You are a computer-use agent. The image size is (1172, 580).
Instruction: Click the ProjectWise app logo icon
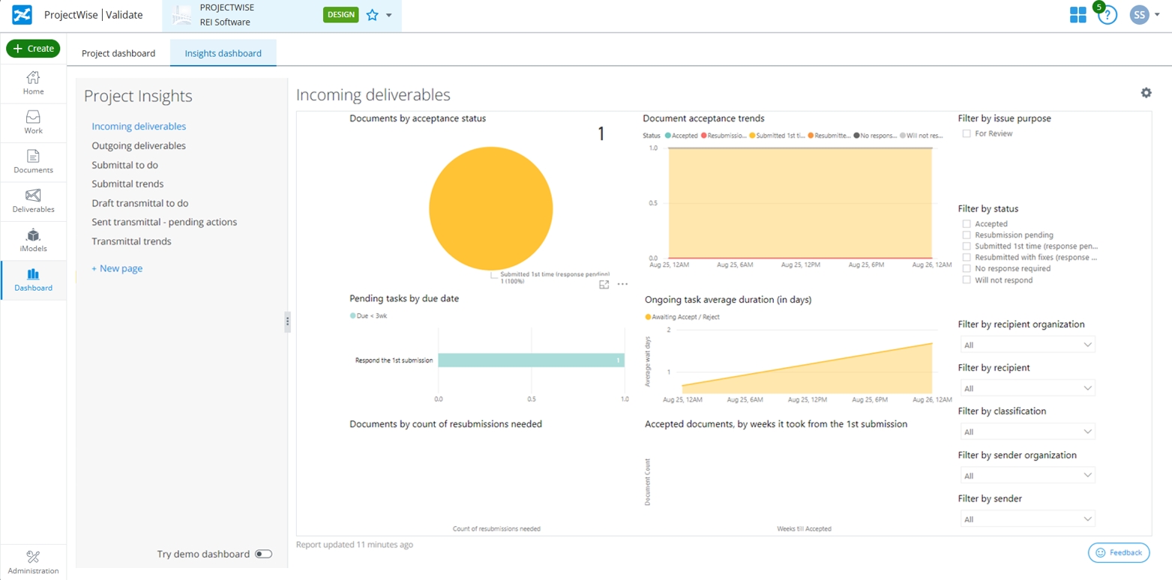(22, 14)
